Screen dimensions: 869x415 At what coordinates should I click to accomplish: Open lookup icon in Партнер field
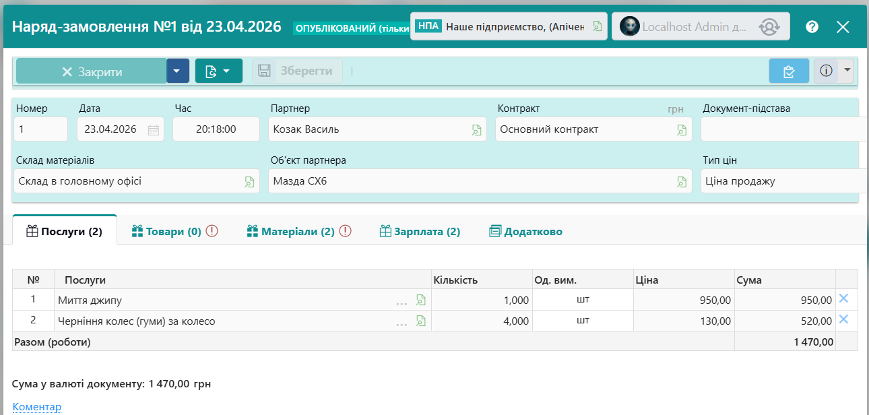477,130
